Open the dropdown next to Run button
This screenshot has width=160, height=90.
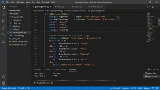pos(150,7)
